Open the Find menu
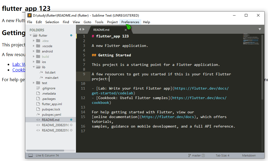Viewport: 268px width, 161px height. point(66,22)
